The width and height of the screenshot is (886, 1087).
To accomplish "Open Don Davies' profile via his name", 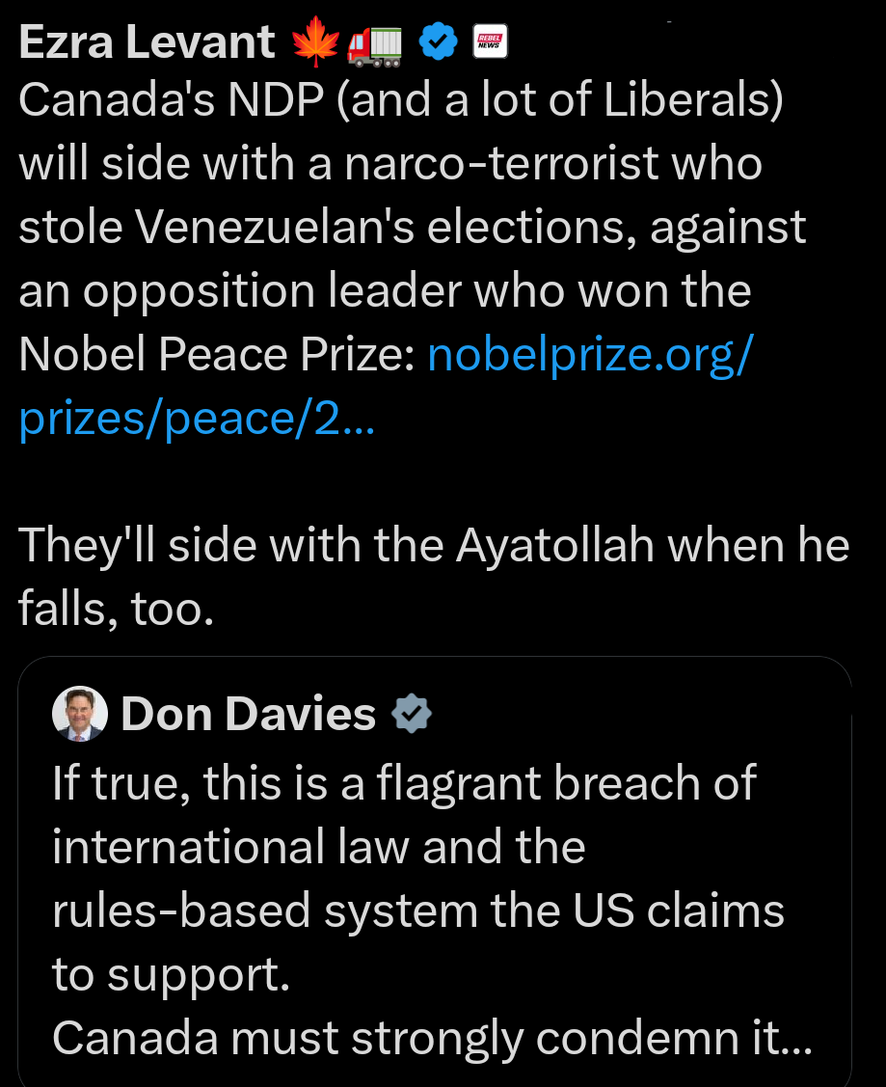I will [247, 714].
